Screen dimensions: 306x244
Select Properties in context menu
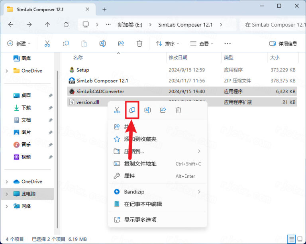(x=129, y=176)
